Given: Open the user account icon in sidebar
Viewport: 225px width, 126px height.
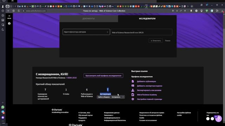Looking at the screenshot, I should 9,23.
